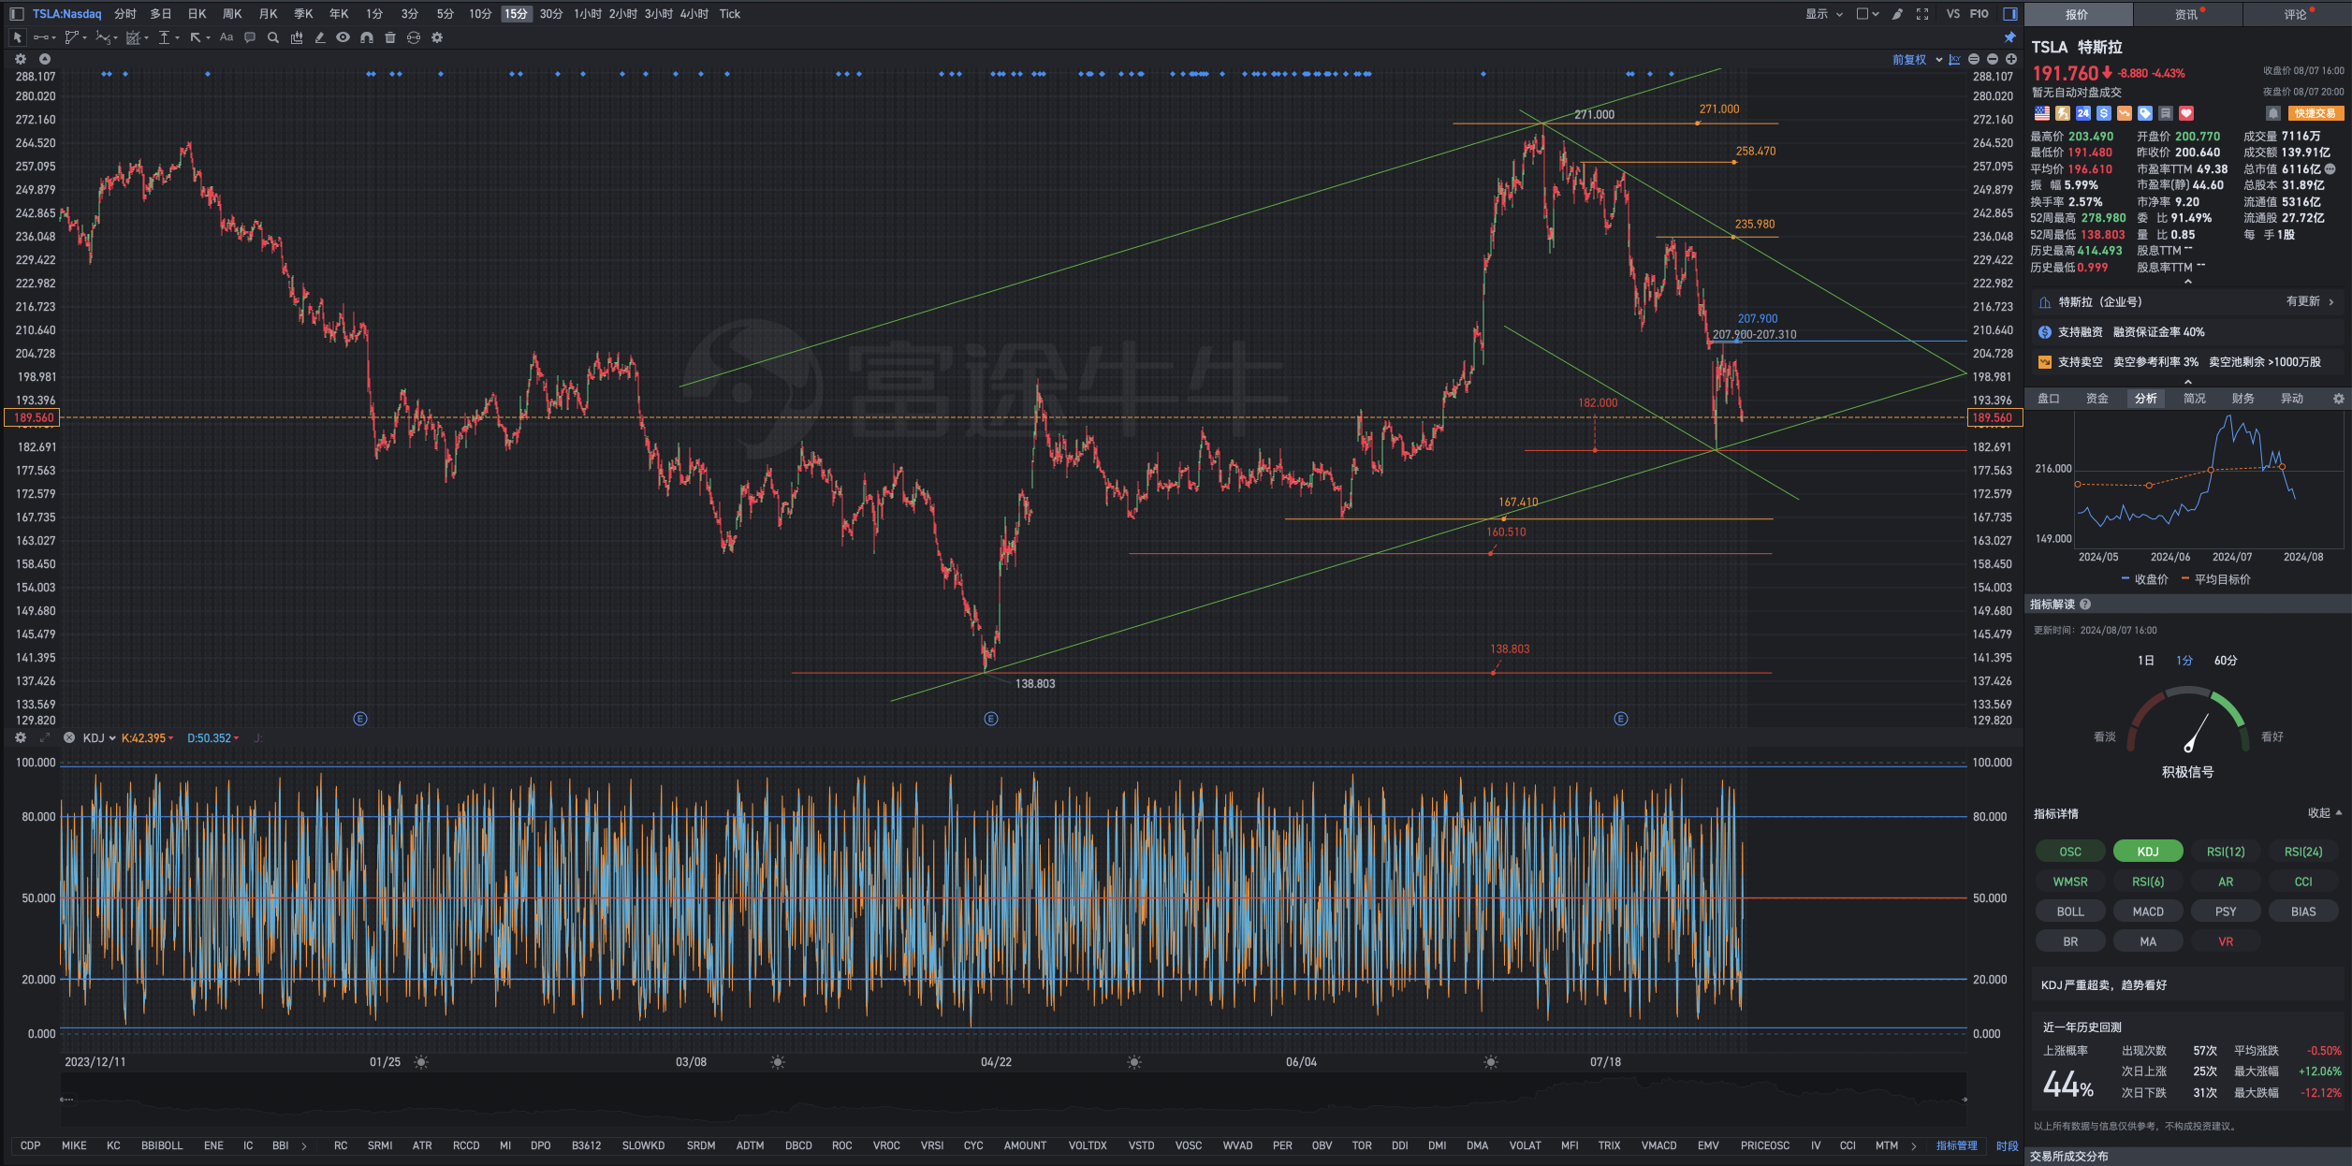Viewport: 2352px width, 1166px height.
Task: Select the MACD indicator chip
Action: coord(2148,911)
